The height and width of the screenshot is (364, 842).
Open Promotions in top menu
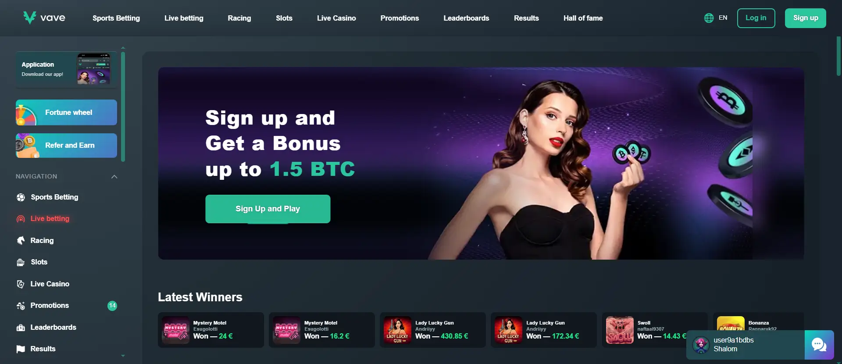[400, 18]
